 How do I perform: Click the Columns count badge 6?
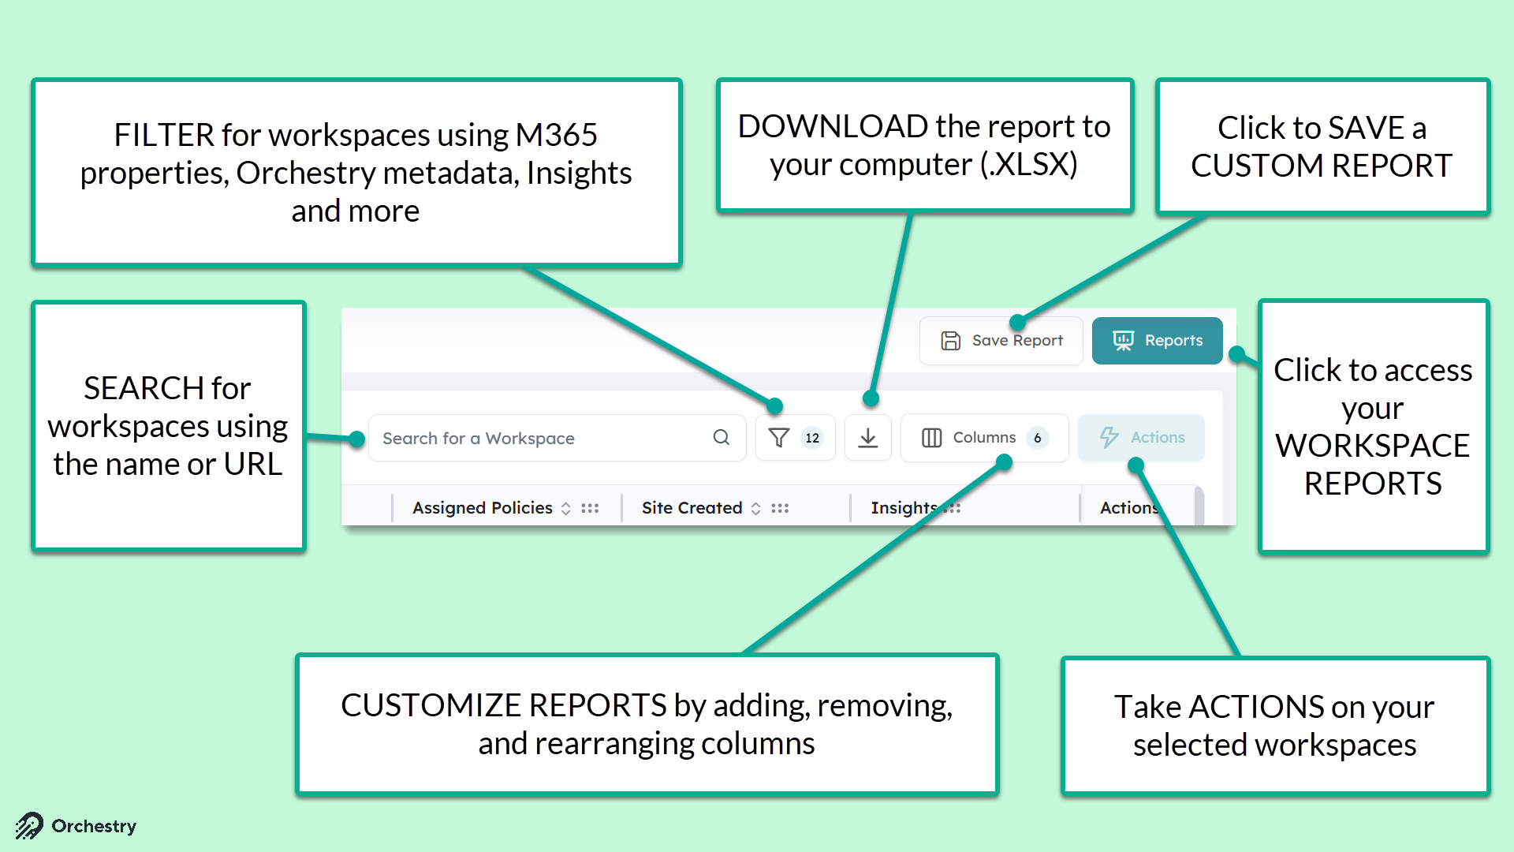coord(1038,438)
